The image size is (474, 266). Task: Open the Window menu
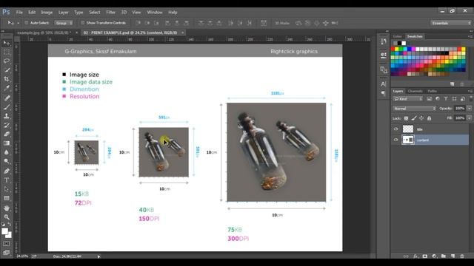(x=155, y=13)
